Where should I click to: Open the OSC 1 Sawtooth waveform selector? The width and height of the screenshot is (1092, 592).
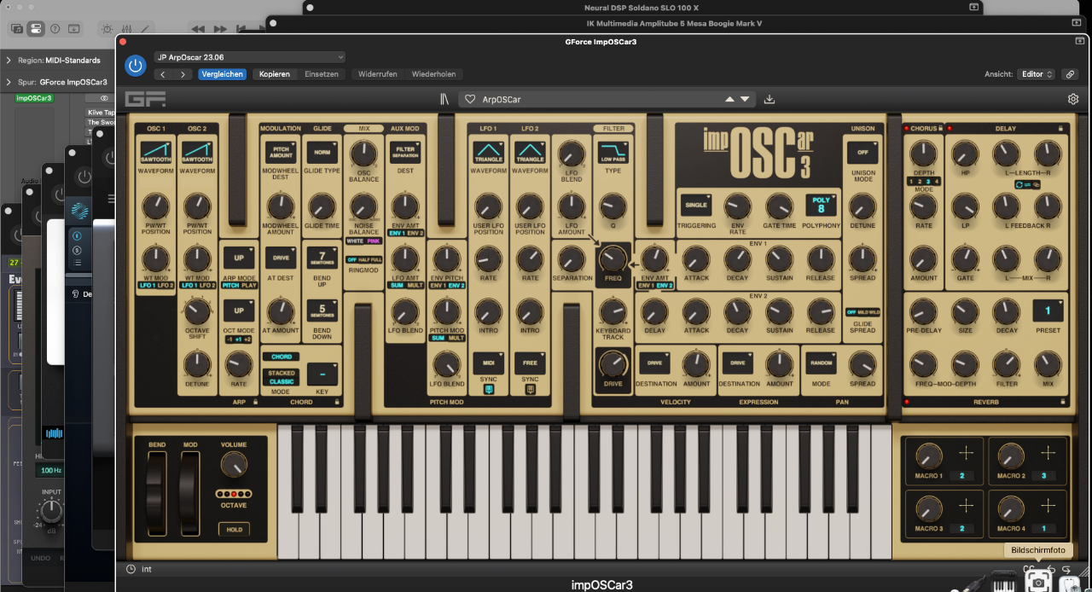[156, 154]
